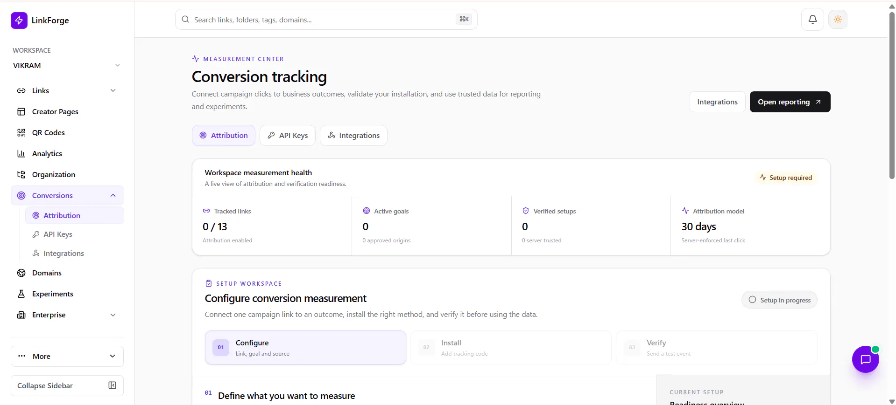Select Attribution label in Conversions submenu
The image size is (896, 405).
tap(62, 215)
